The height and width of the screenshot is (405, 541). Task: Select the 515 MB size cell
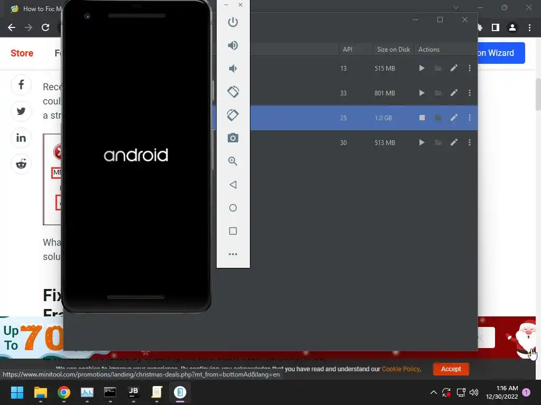click(385, 68)
